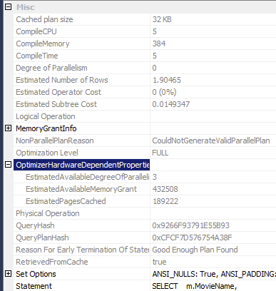This screenshot has height=291, width=276.
Task: Collapse the OptimizerHardwareDependentProperties node
Action: 8,164
